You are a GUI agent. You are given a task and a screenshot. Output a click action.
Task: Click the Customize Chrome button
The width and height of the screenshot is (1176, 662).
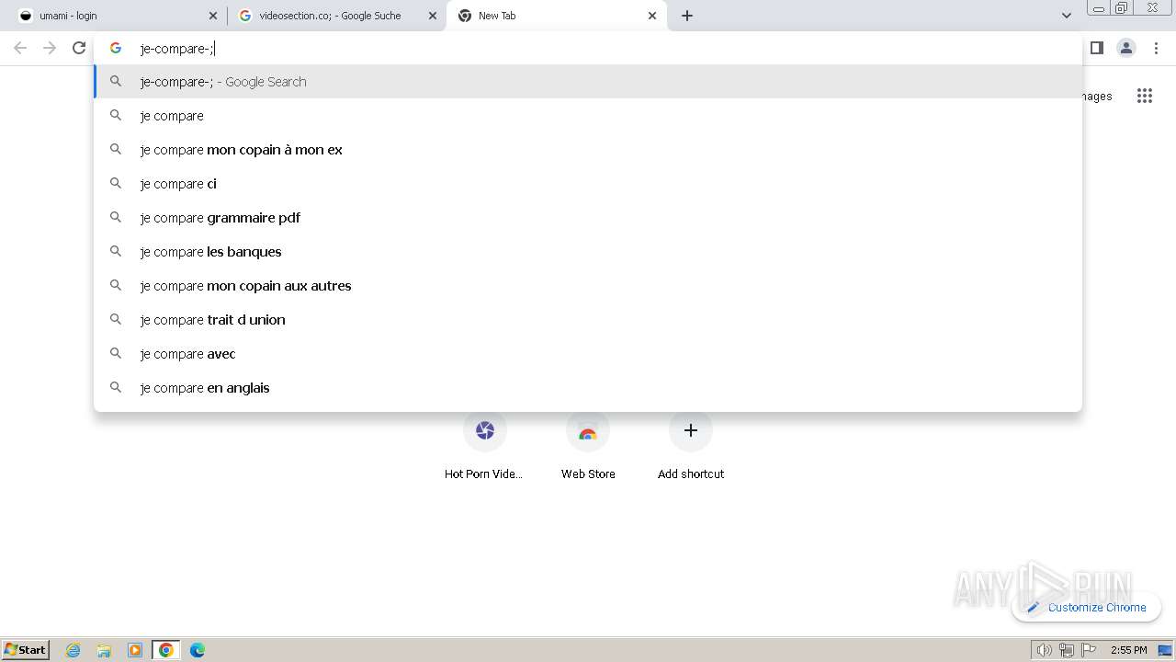tap(1086, 607)
